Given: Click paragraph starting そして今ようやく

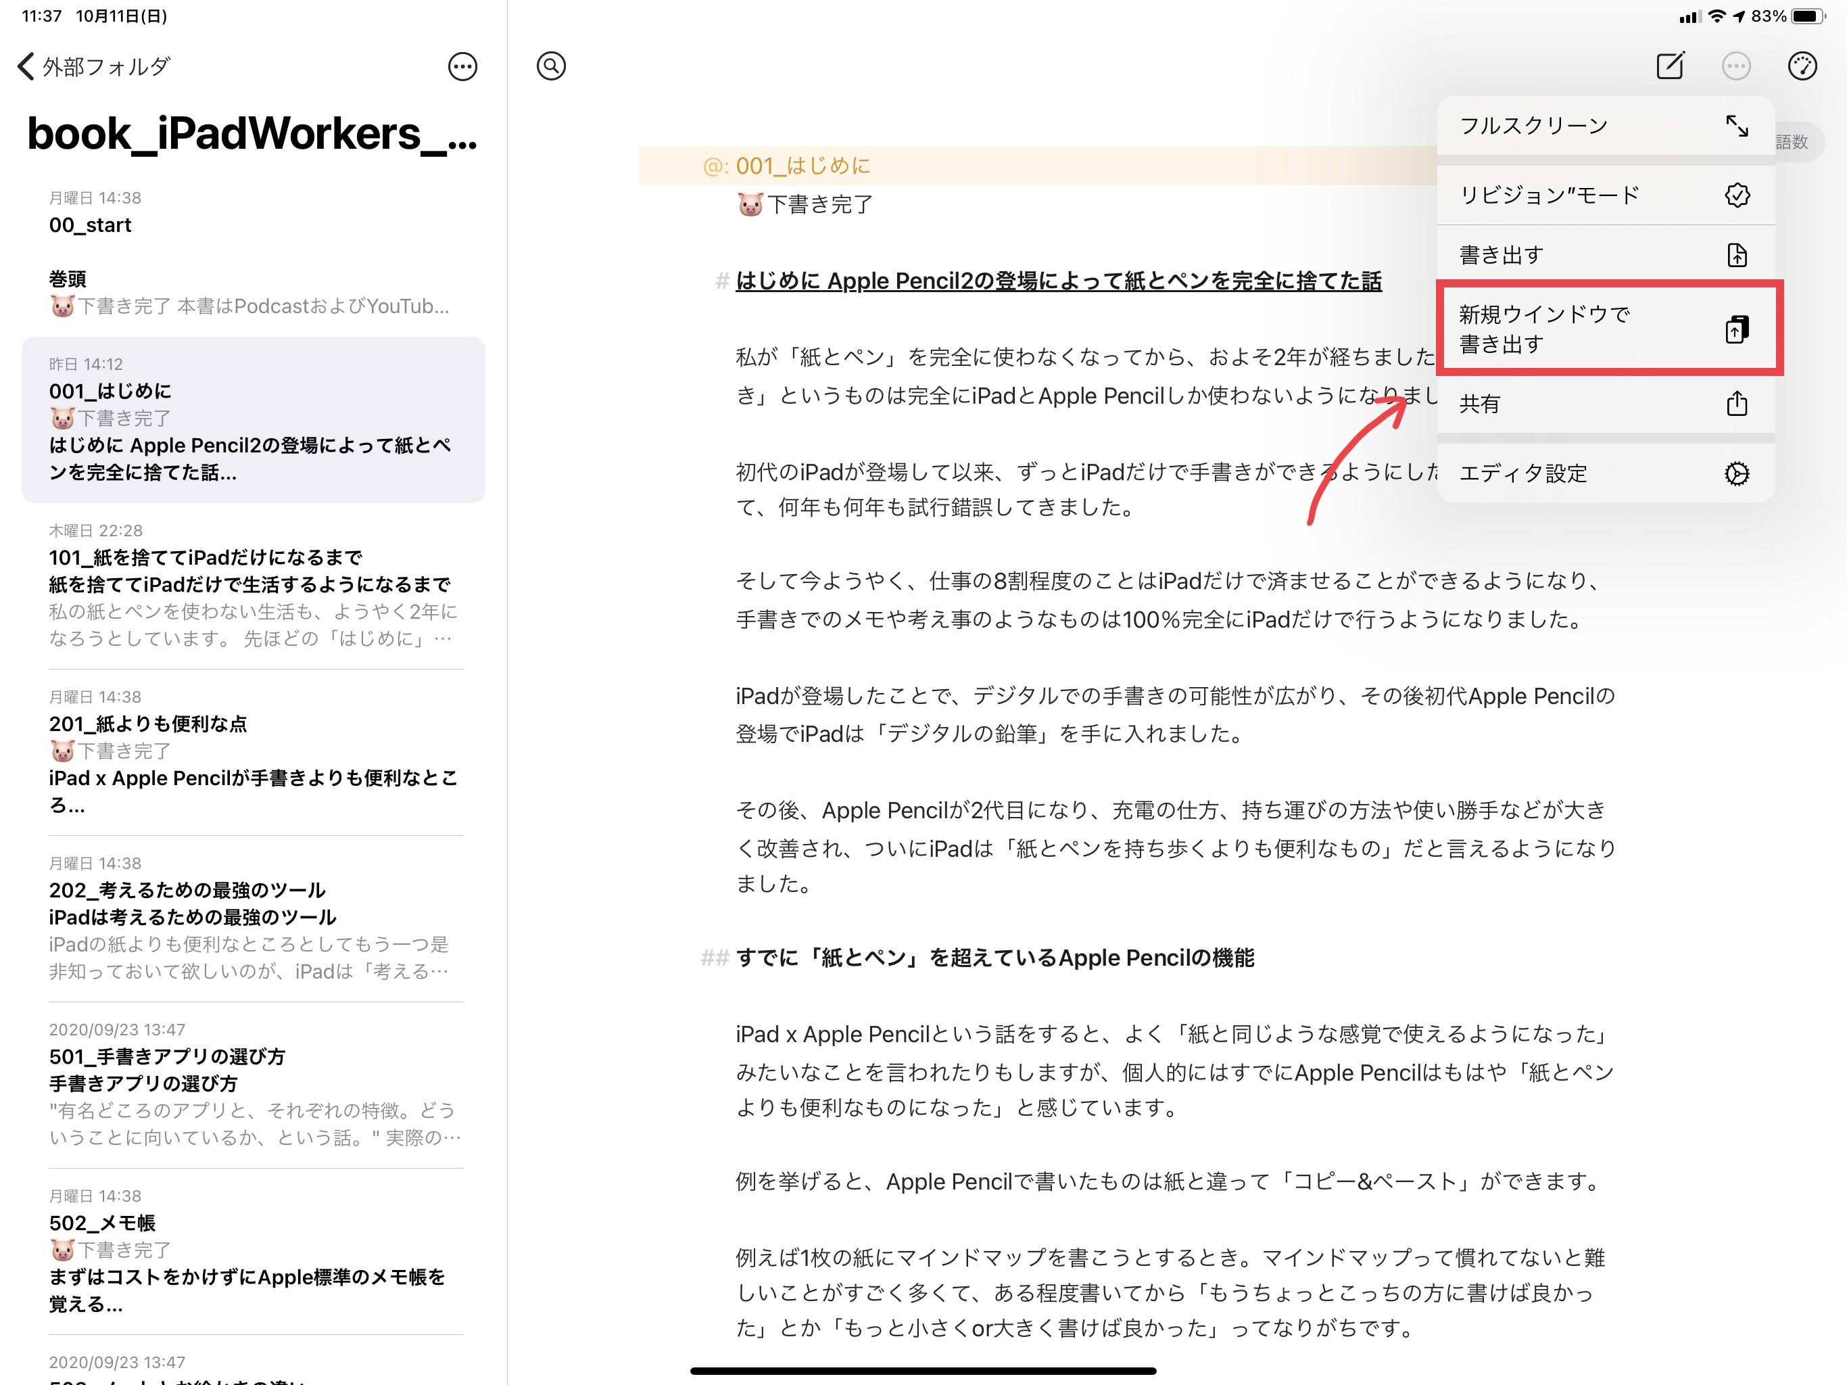Looking at the screenshot, I should pos(1168,600).
